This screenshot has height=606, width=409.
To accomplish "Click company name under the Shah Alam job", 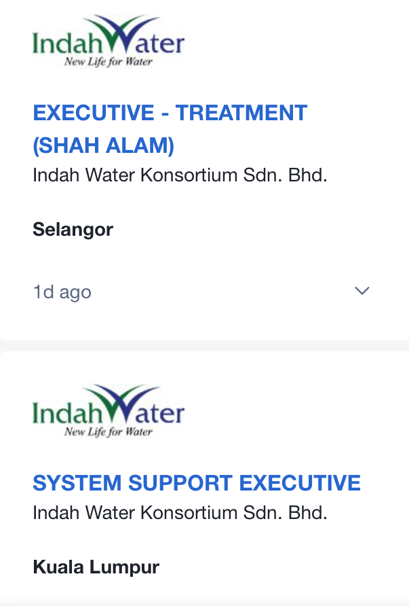I will pos(180,175).
